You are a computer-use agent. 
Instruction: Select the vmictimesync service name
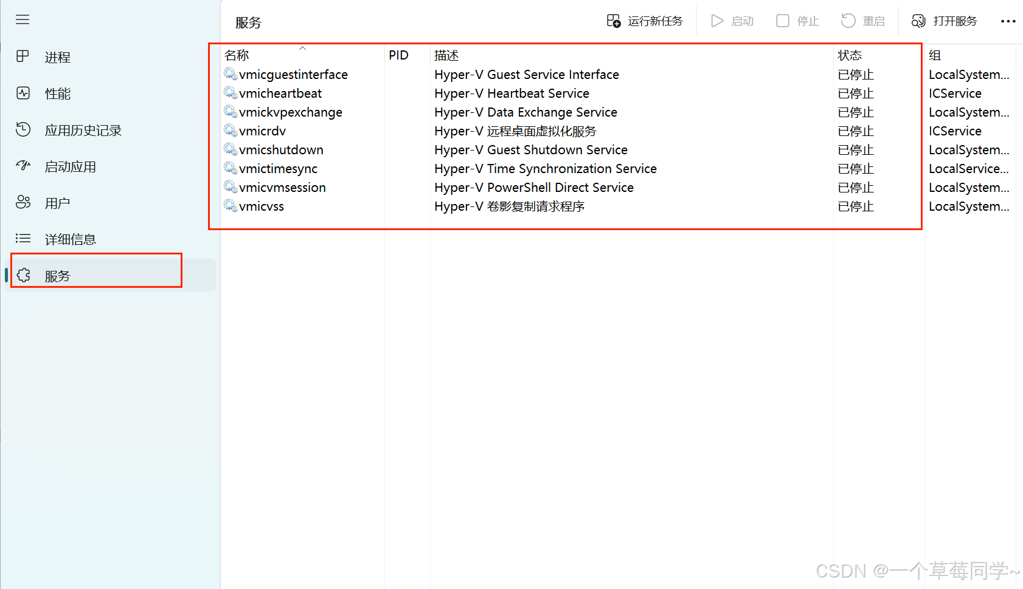pyautogui.click(x=278, y=169)
